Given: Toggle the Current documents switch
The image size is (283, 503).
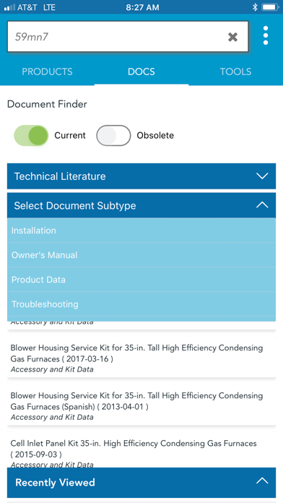Looking at the screenshot, I should (31, 135).
